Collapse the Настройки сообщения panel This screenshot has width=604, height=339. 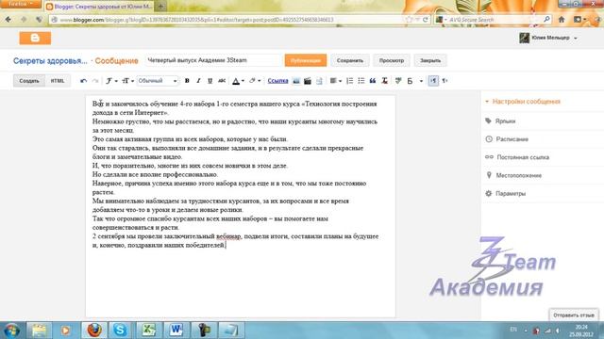[x=523, y=102]
